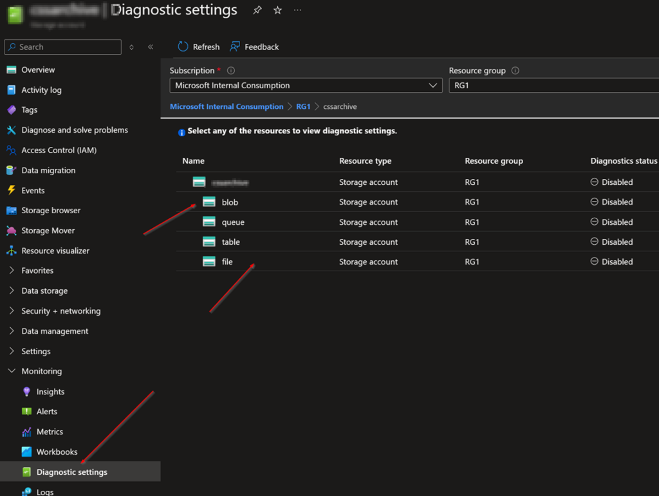Click the Insights lightbulb icon
This screenshot has width=659, height=496.
click(x=26, y=392)
